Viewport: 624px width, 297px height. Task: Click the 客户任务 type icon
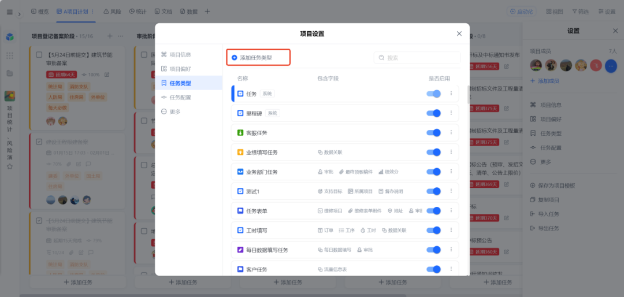point(240,269)
